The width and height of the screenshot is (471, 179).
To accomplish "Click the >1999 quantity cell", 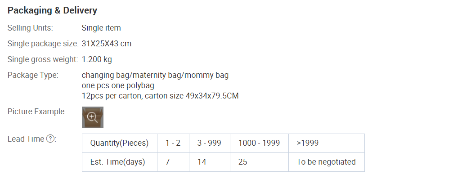I will [x=327, y=143].
